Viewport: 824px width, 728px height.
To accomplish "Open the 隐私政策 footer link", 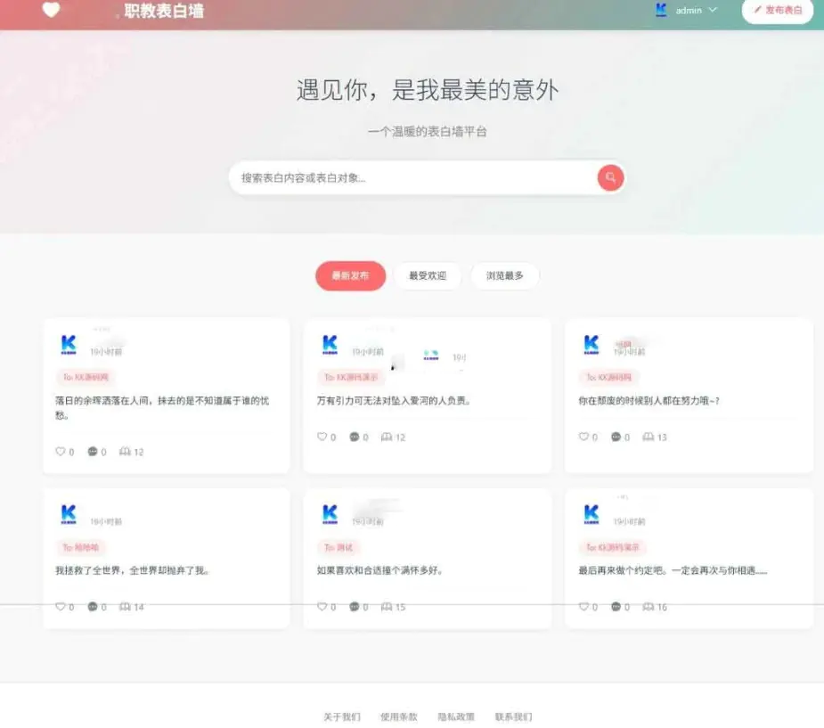I will click(456, 716).
